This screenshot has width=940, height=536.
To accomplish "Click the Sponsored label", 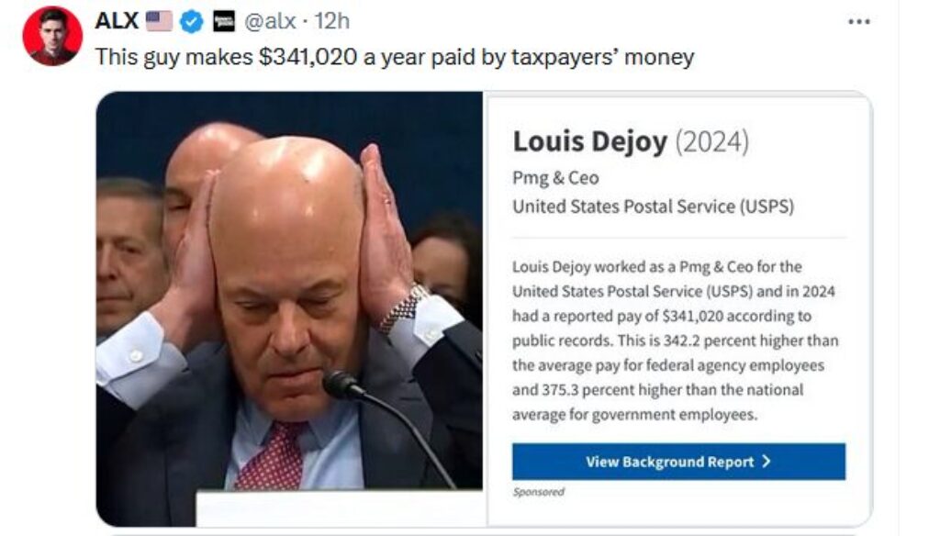I will point(538,492).
